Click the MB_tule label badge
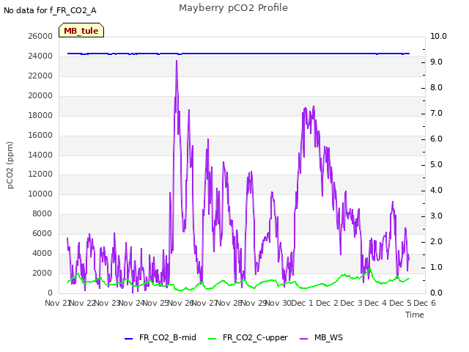This screenshot has width=469, height=352. pyautogui.click(x=81, y=30)
